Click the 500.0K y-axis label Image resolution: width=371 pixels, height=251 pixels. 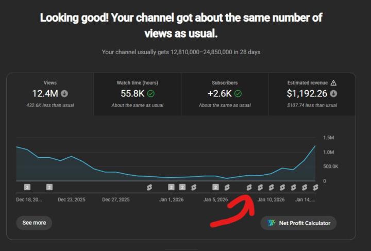(x=330, y=166)
